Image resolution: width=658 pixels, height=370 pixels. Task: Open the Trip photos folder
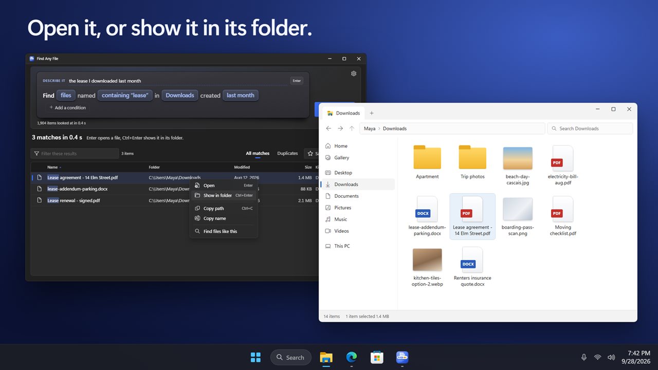(x=472, y=162)
